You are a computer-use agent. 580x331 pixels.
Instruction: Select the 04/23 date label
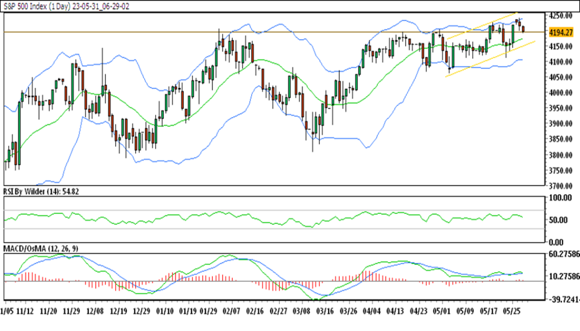419,311
